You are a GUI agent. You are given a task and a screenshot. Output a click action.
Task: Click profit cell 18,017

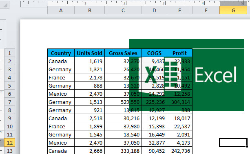click(x=179, y=118)
